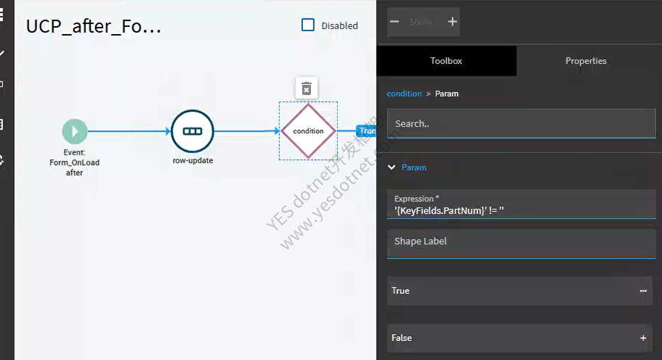Click the green Form_OnLoad event start icon
Screen dimensions: 662x360
tap(75, 132)
